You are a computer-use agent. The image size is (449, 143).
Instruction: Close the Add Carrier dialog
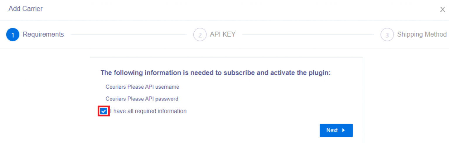[x=443, y=9]
